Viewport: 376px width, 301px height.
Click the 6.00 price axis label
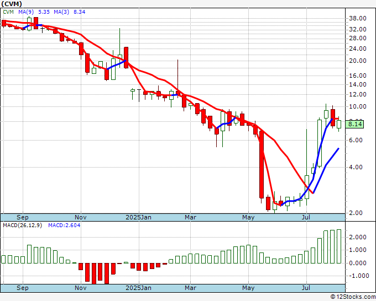pyautogui.click(x=356, y=141)
